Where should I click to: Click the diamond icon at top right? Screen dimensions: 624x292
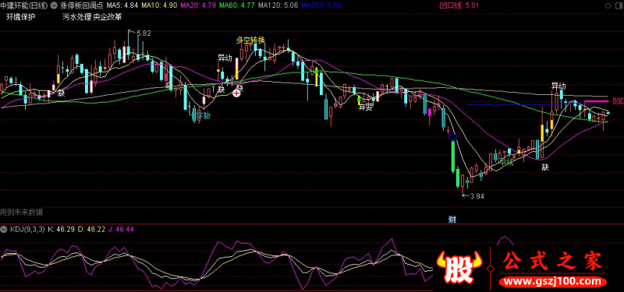click(x=608, y=5)
